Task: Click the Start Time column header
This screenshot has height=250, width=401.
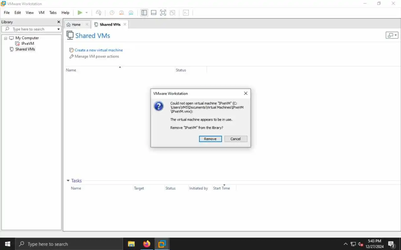Action: [x=221, y=188]
